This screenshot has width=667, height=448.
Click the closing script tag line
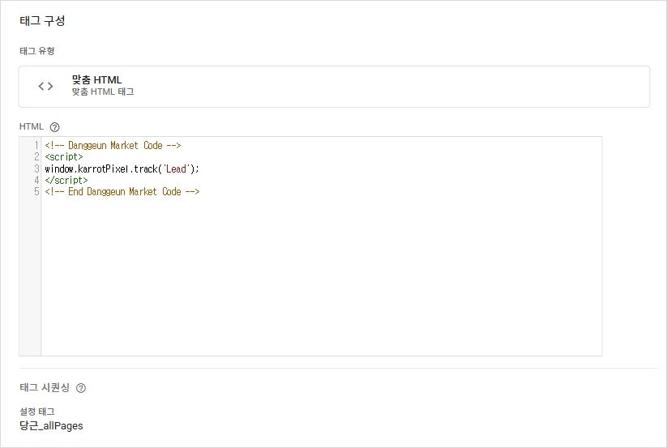tap(66, 180)
